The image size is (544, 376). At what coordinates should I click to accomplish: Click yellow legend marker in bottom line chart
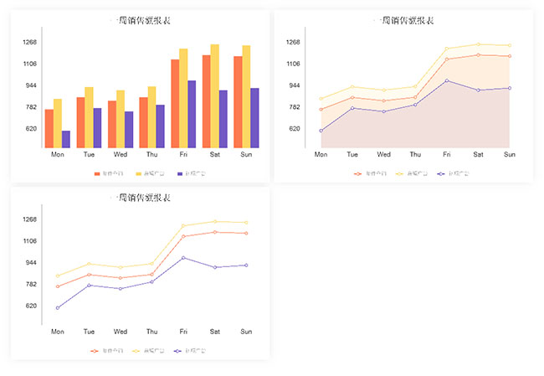(x=136, y=351)
